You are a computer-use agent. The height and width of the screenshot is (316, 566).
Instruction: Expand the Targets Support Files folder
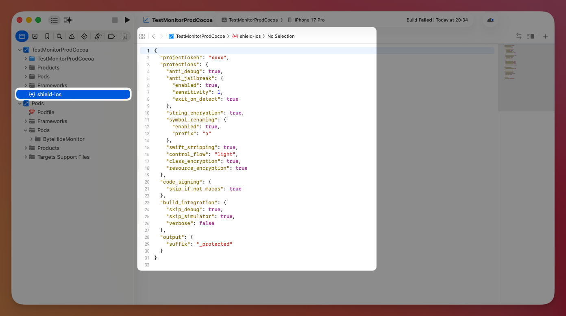click(x=26, y=157)
